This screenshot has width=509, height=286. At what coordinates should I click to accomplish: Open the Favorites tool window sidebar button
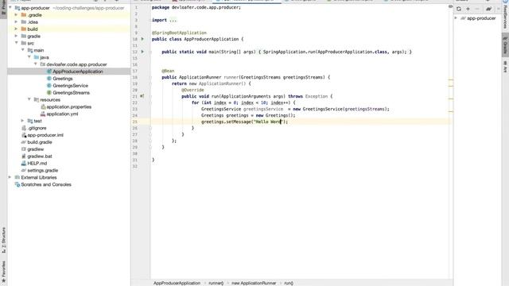3,272
